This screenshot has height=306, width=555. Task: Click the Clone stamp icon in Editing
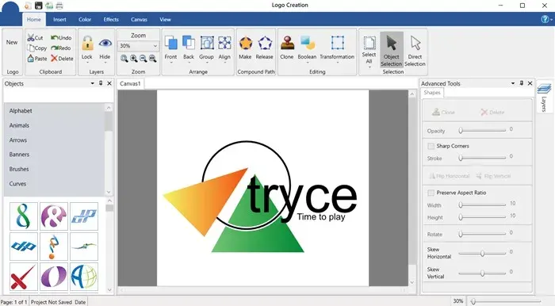point(287,43)
